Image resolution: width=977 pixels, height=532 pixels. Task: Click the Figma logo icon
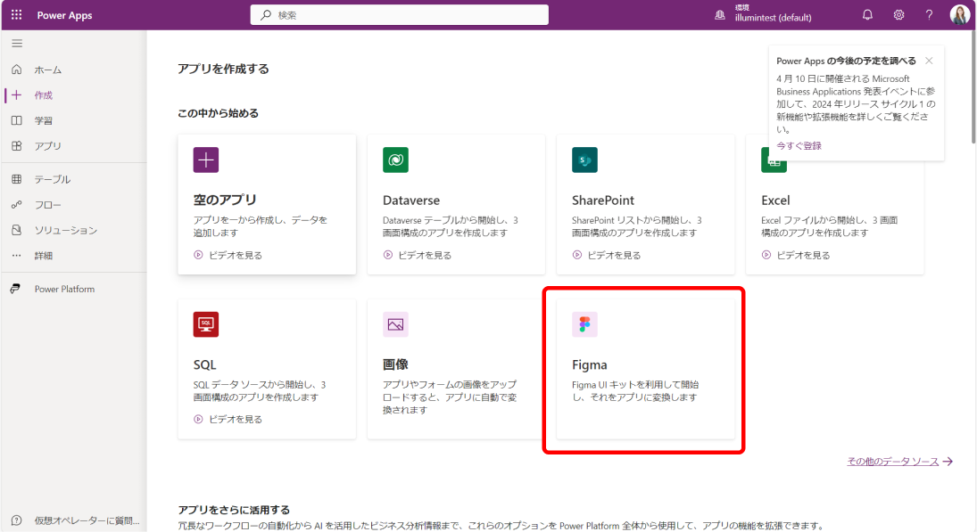[584, 324]
